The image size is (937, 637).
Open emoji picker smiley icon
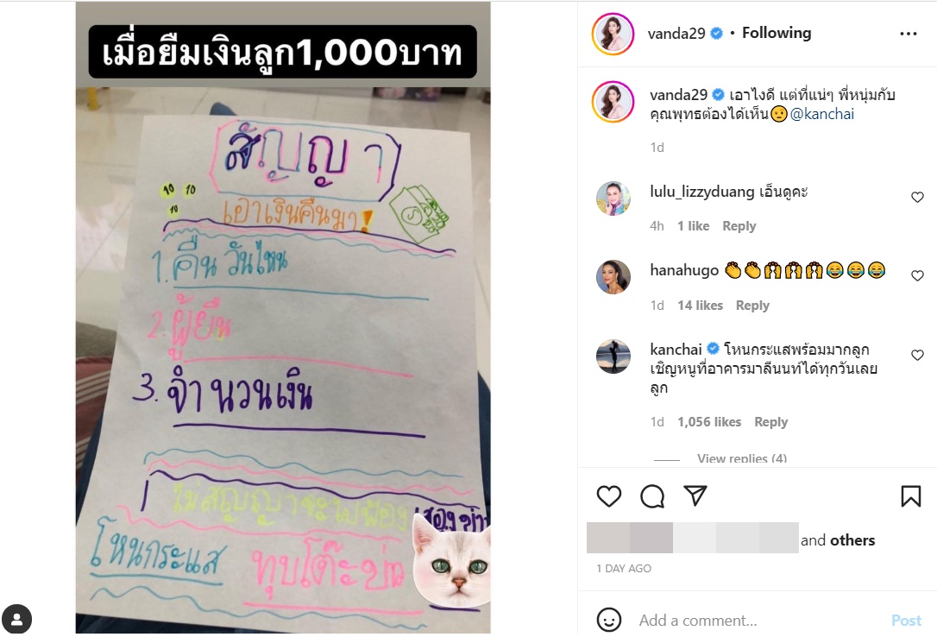coord(609,621)
